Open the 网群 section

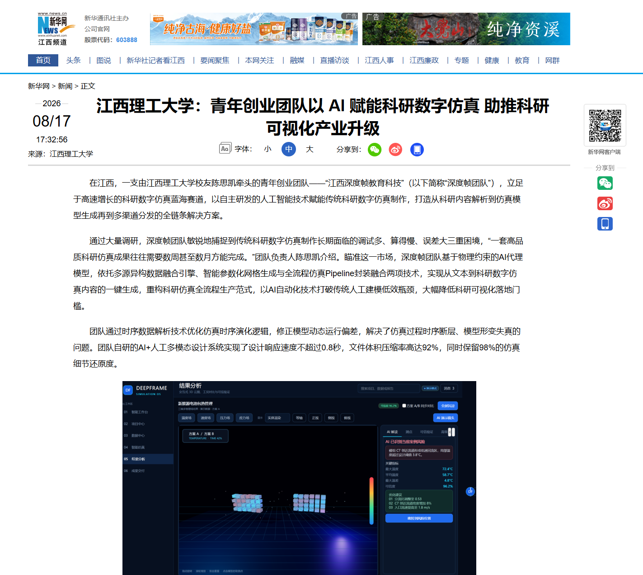pyautogui.click(x=552, y=60)
